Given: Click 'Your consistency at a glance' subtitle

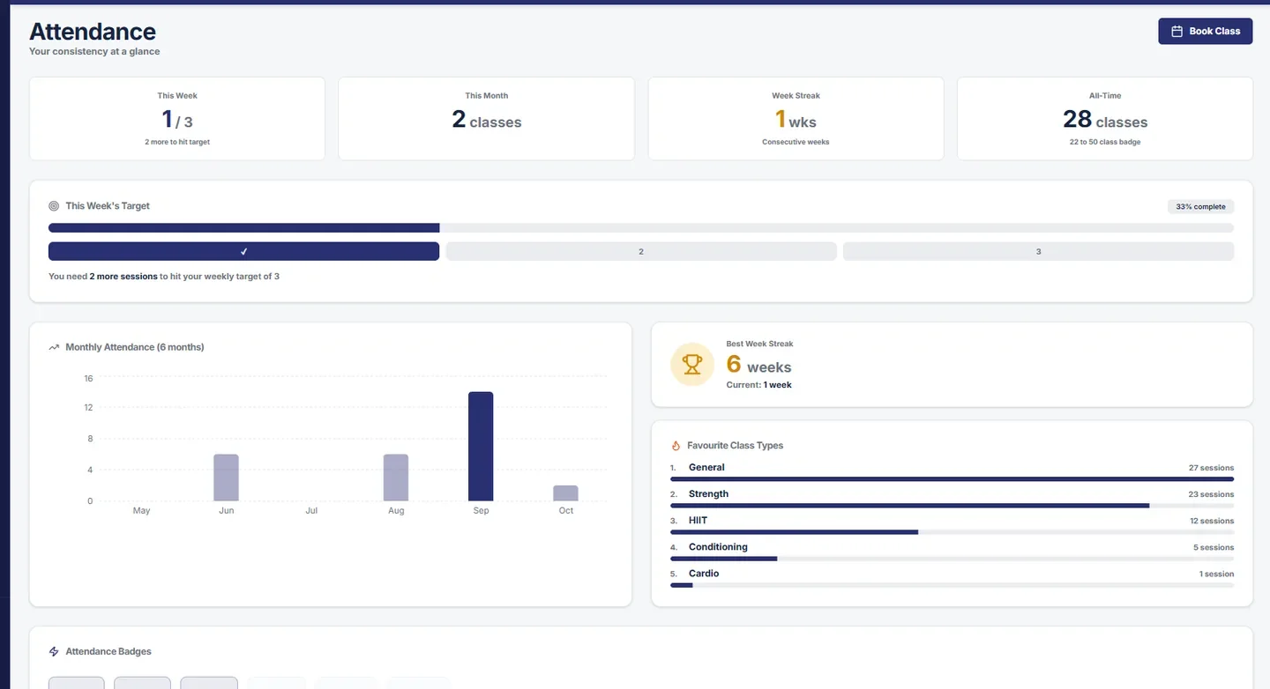Looking at the screenshot, I should [x=94, y=51].
